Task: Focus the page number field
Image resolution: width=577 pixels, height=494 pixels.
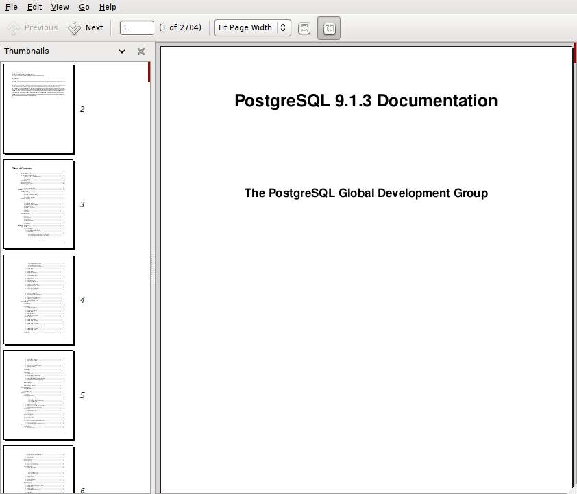Action: tap(136, 27)
